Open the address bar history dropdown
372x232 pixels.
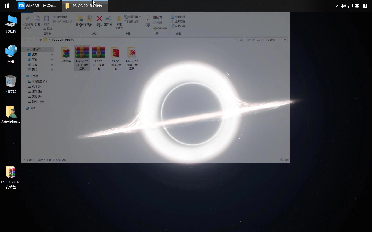237,40
